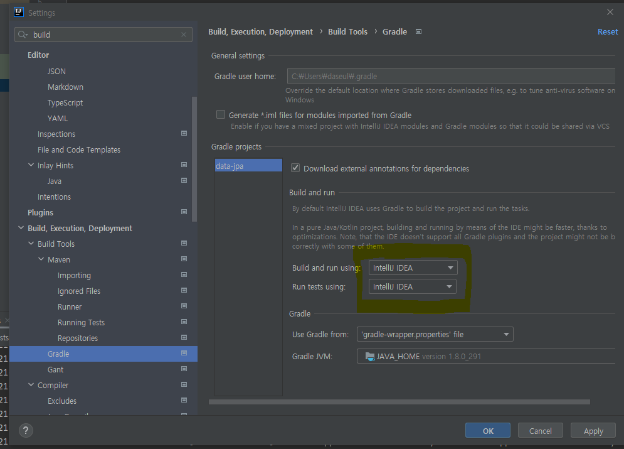
Task: Select TypeScript in settings tree
Action: [65, 103]
